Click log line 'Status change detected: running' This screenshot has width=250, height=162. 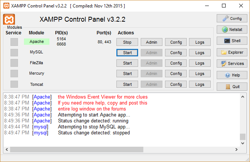93,121
